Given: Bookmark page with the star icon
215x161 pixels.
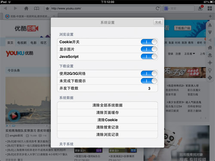Looking at the screenshot, I should [x=47, y=9].
